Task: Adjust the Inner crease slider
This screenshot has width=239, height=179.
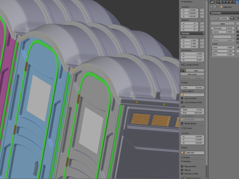Action: click(223, 47)
